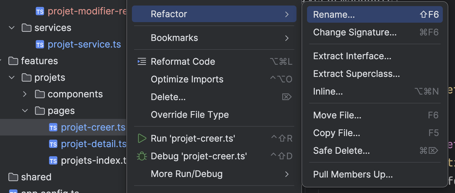Choose Safe Delete from the submenu
The width and height of the screenshot is (455, 193).
341,151
